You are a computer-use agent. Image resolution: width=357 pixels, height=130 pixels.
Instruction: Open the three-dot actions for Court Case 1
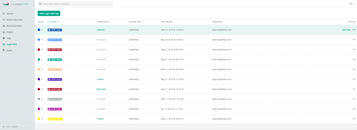coord(354,30)
